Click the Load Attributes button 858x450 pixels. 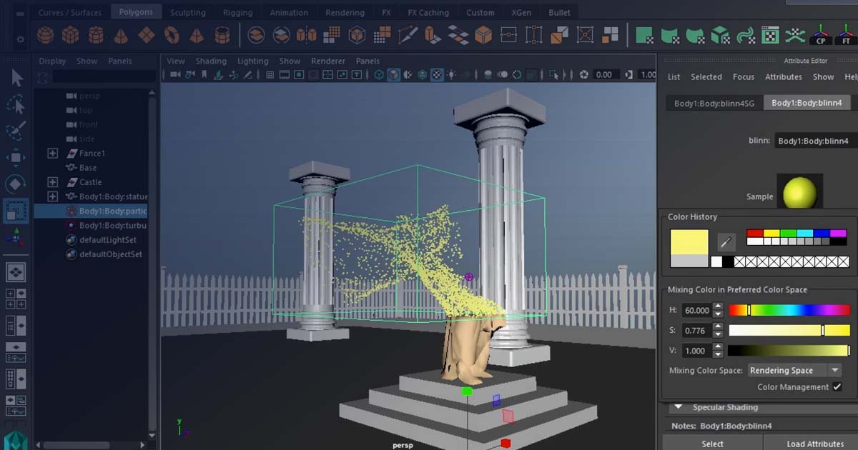pyautogui.click(x=814, y=443)
